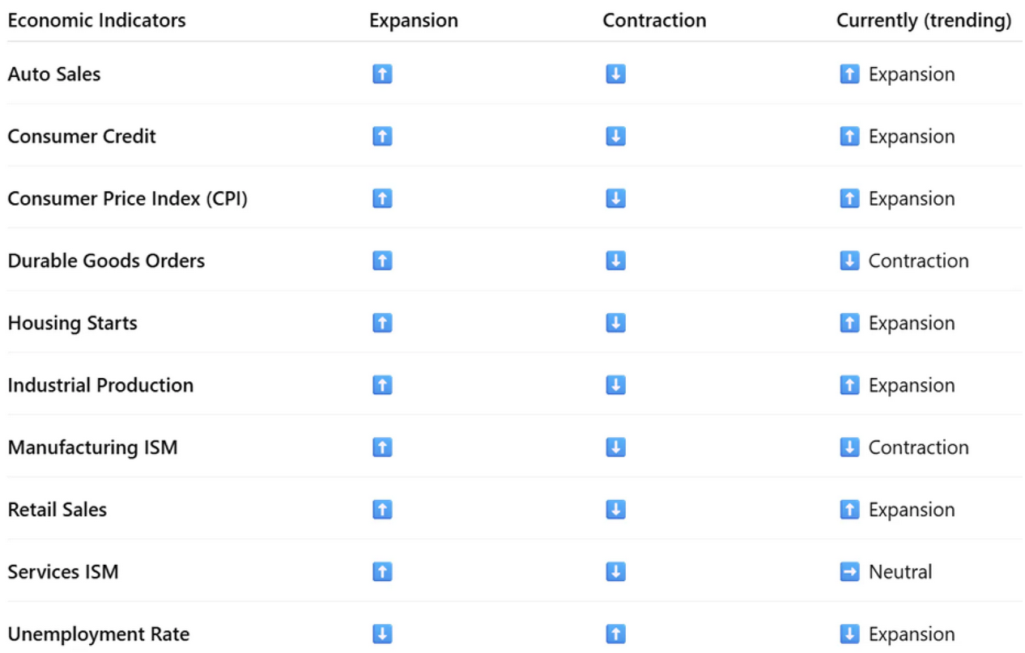Click the Manufacturing ISM trending down-arrow icon
Image resolution: width=1025 pixels, height=653 pixels.
[x=849, y=447]
